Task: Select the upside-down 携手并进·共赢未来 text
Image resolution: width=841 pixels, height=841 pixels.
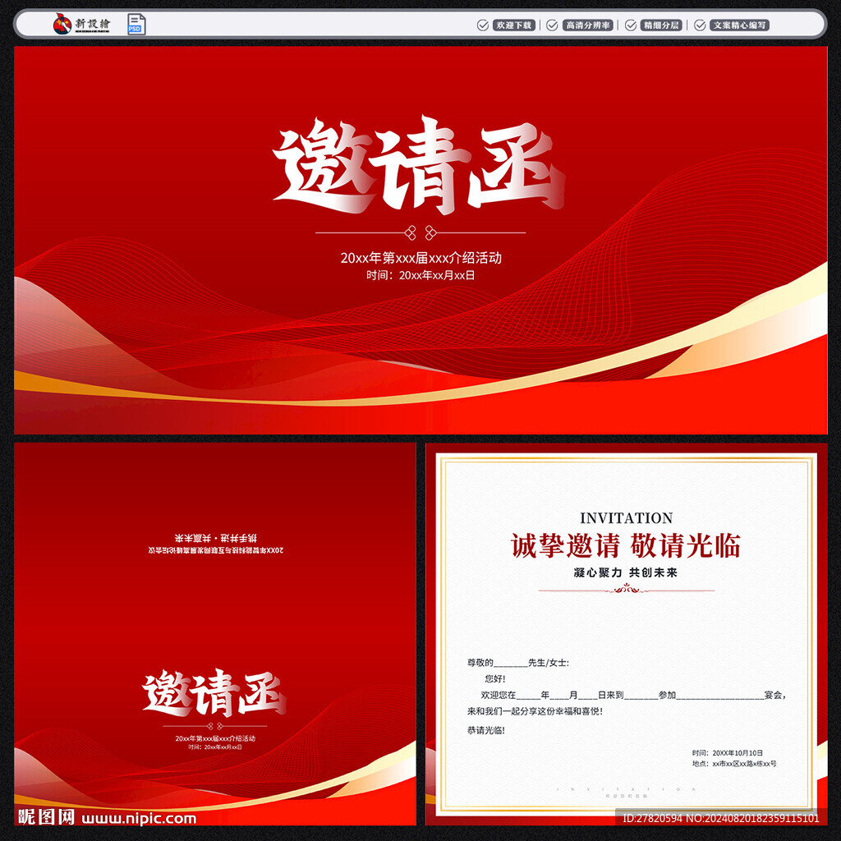Action: pyautogui.click(x=216, y=538)
